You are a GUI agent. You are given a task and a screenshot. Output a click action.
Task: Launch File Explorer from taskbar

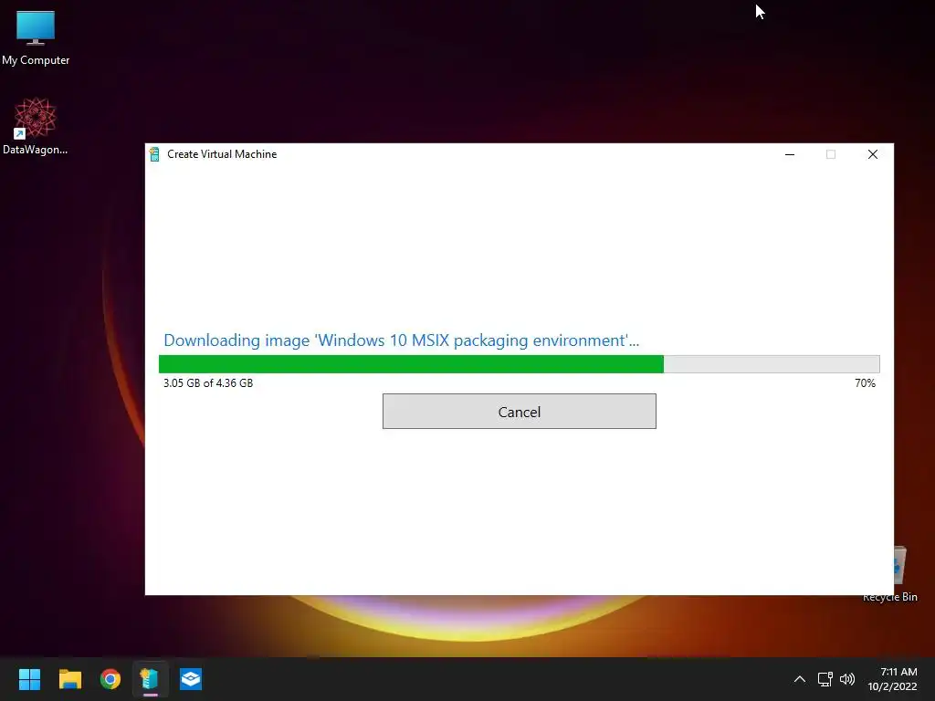69,679
